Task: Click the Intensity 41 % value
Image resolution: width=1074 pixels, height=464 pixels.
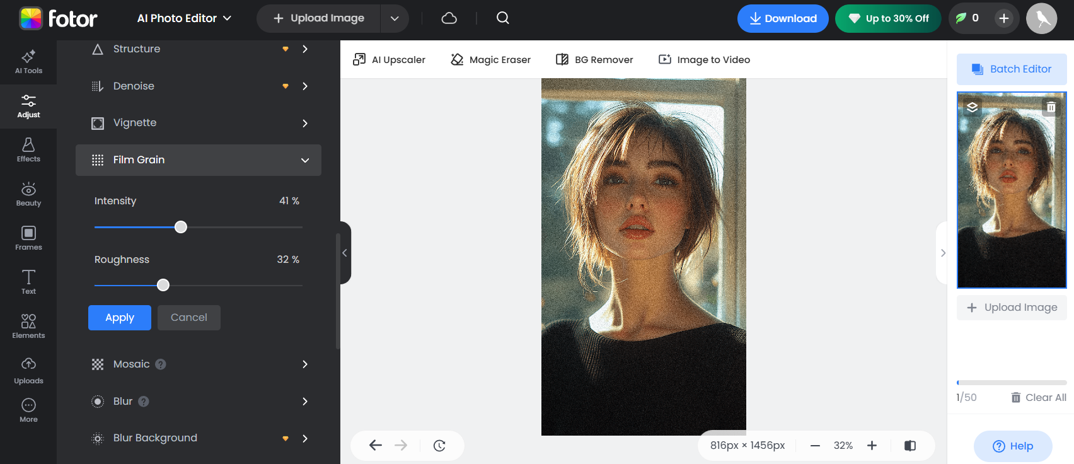Action: coord(289,201)
